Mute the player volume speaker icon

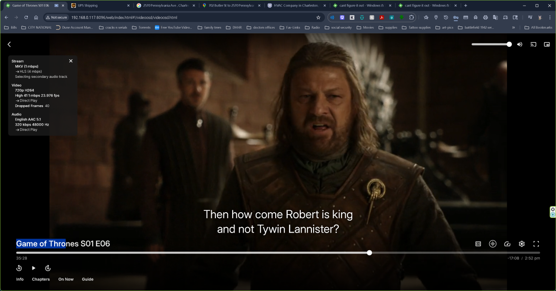[520, 44]
